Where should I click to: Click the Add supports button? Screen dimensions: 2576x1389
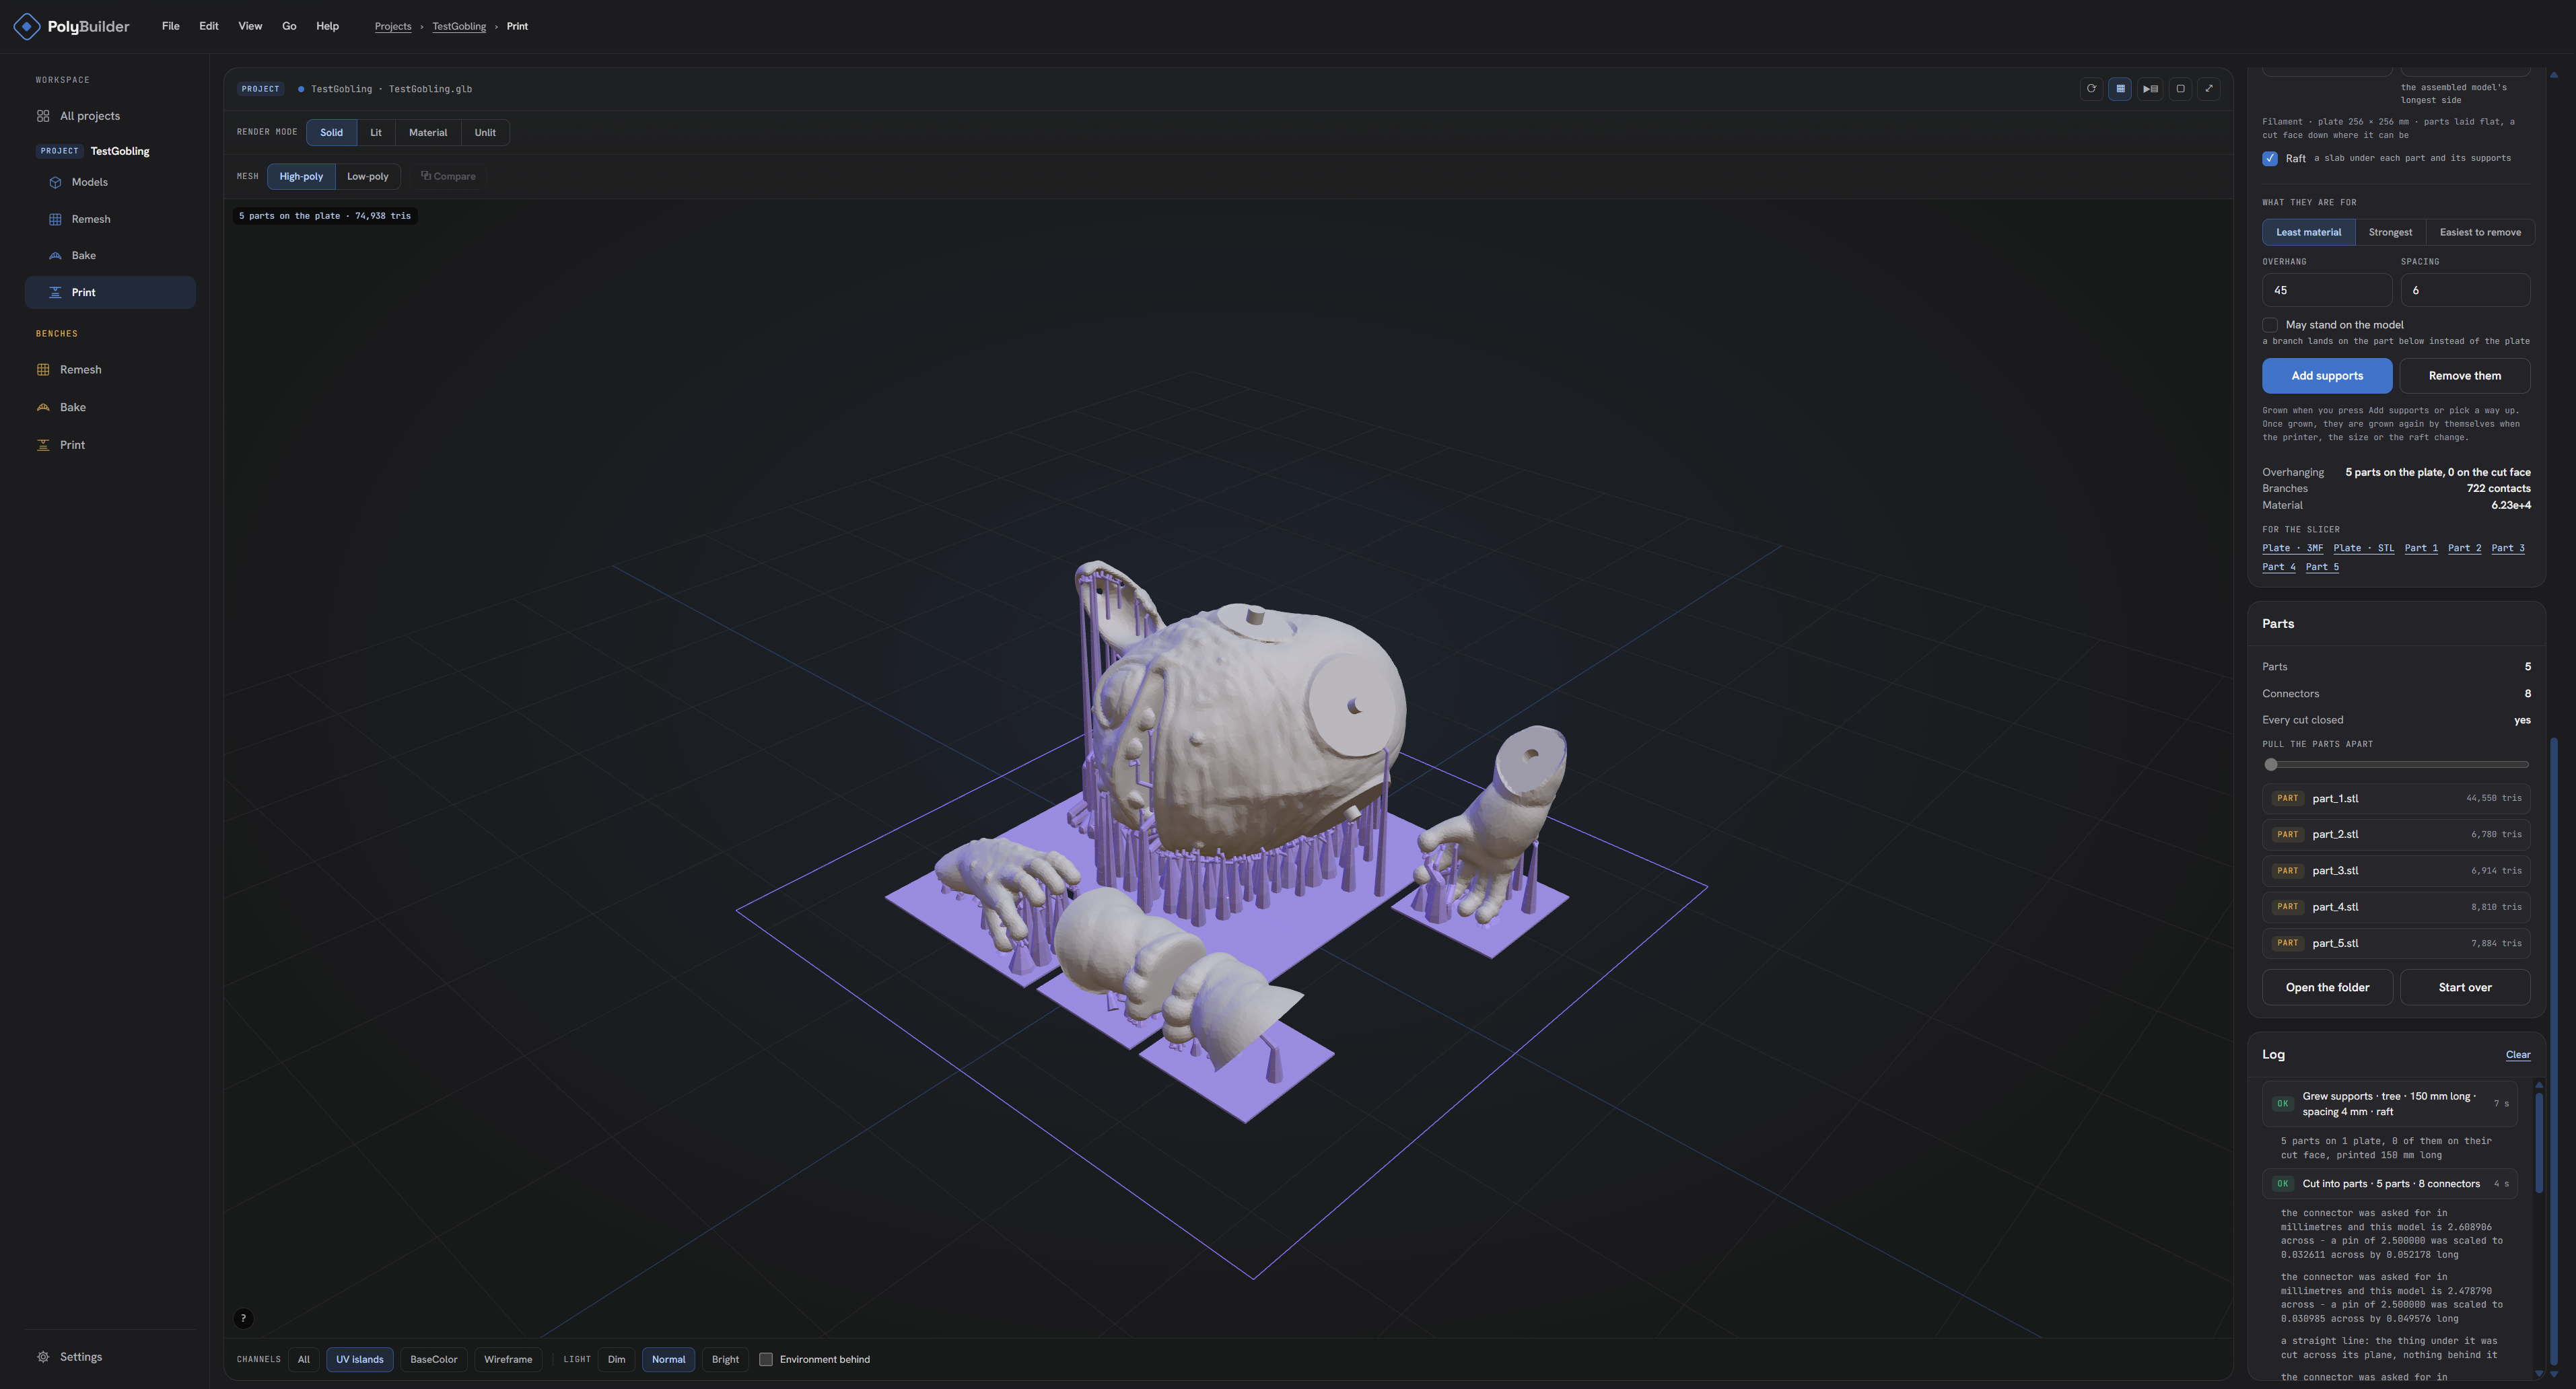coord(2327,376)
